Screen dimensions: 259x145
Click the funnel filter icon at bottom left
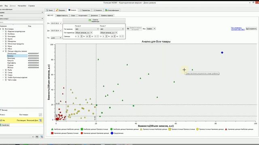41,137
